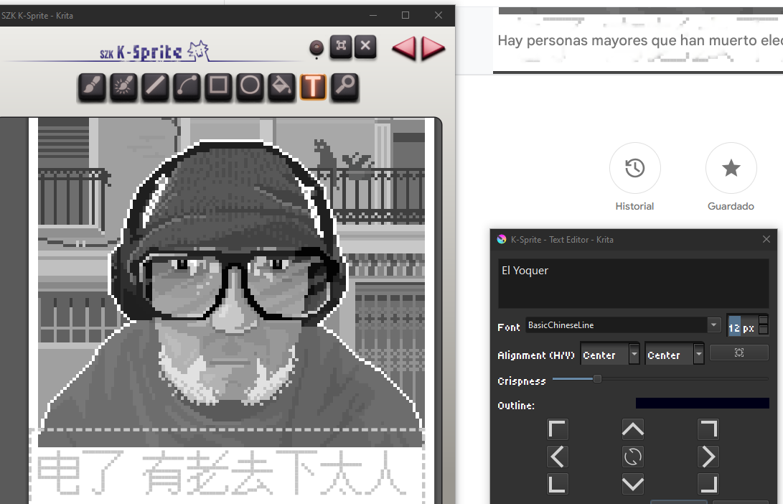Screen dimensions: 783x504
Task: Align text to top-left corner
Action: [558, 429]
